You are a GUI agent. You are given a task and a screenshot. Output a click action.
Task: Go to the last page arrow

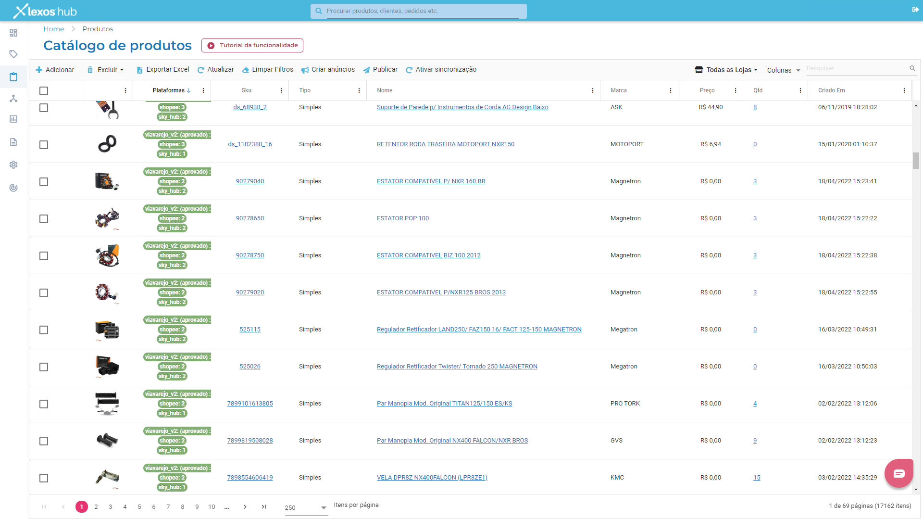tap(264, 506)
